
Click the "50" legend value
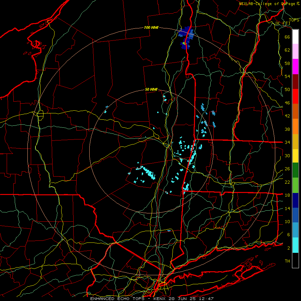[287, 90]
